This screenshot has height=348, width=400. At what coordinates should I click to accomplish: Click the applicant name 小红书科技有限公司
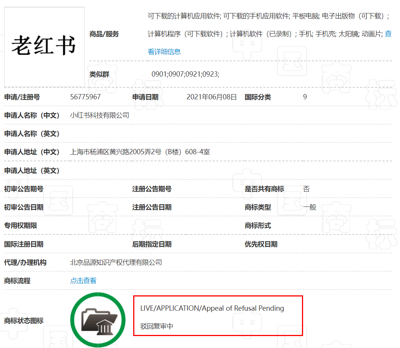(100, 115)
